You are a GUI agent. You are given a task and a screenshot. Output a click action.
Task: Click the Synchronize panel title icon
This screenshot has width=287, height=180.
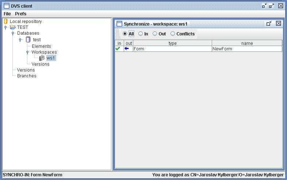119,24
